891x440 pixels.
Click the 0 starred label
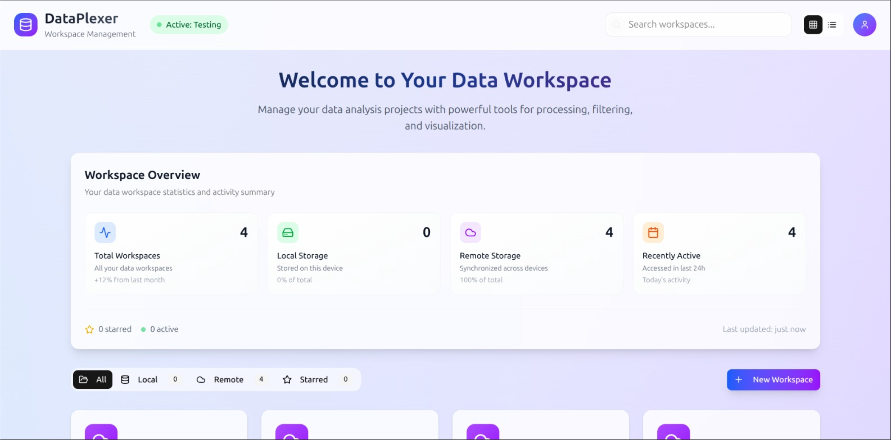point(115,329)
